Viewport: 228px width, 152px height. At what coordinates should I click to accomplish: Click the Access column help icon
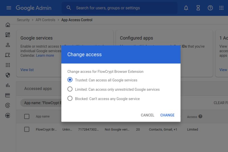(x=200, y=116)
